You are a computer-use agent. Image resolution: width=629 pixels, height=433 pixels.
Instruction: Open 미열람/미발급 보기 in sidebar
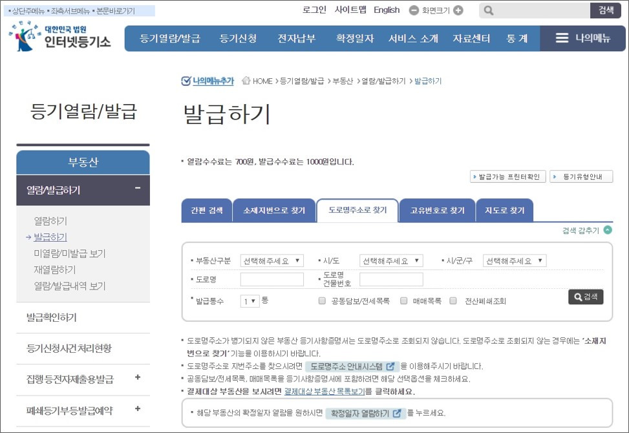[70, 253]
